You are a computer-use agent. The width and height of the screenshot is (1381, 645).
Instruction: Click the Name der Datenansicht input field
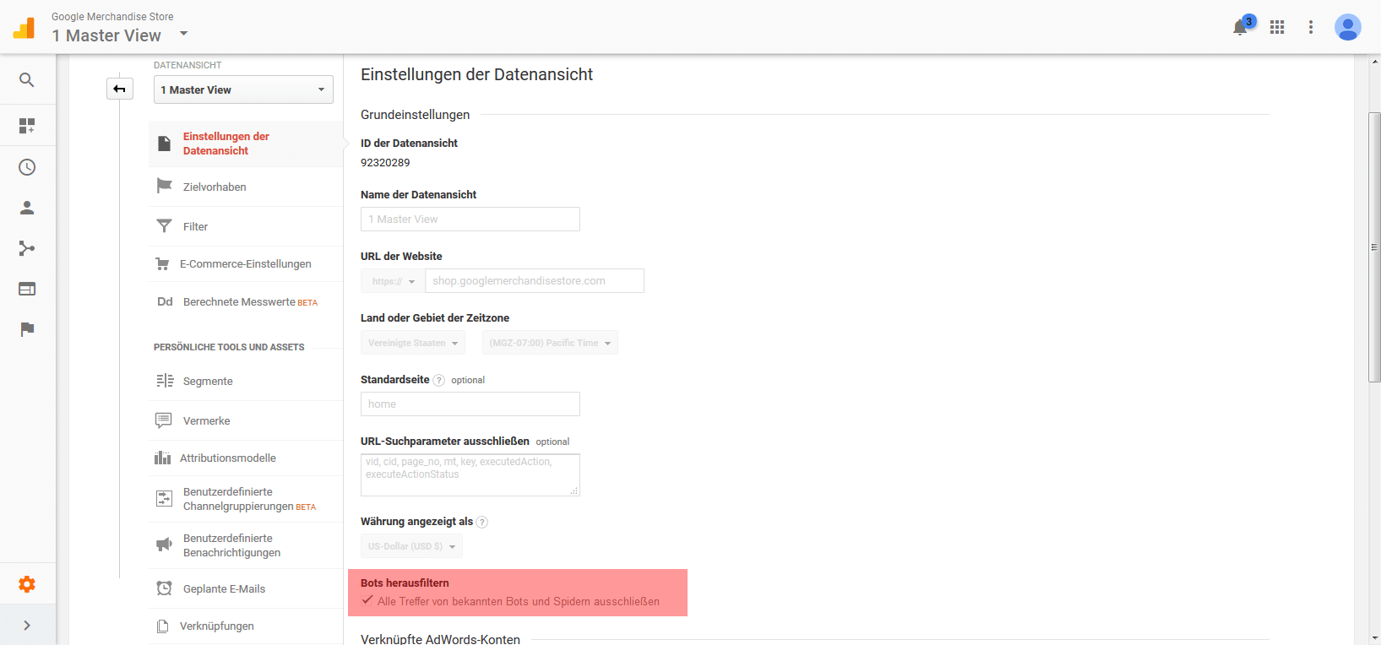coord(470,220)
